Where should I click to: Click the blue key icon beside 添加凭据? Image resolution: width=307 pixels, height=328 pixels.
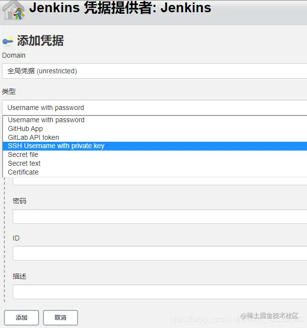click(8, 41)
